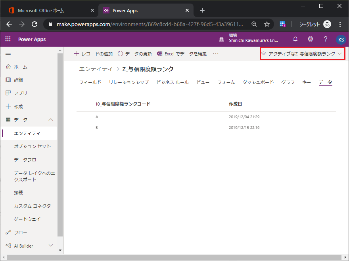The height and width of the screenshot is (261, 349).
Task: Click the browser extension grid icon
Action: click(282, 24)
